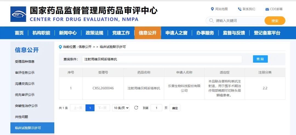Click the contact us phone icon
The height and width of the screenshot is (135, 296).
(240, 9)
